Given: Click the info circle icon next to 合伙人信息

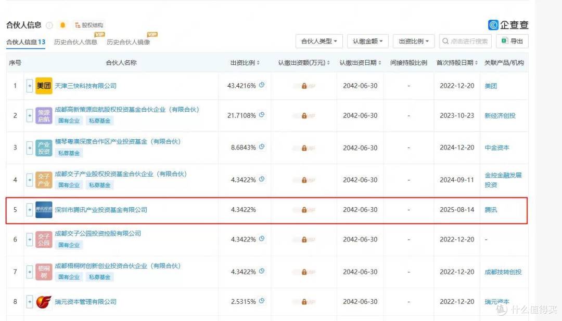Looking at the screenshot, I should (x=49, y=25).
